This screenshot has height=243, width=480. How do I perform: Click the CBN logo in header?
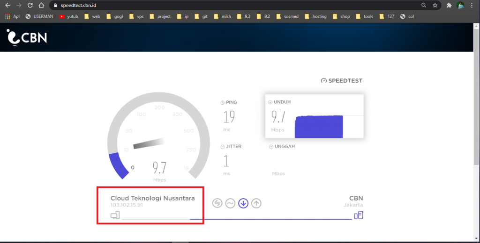(x=27, y=37)
